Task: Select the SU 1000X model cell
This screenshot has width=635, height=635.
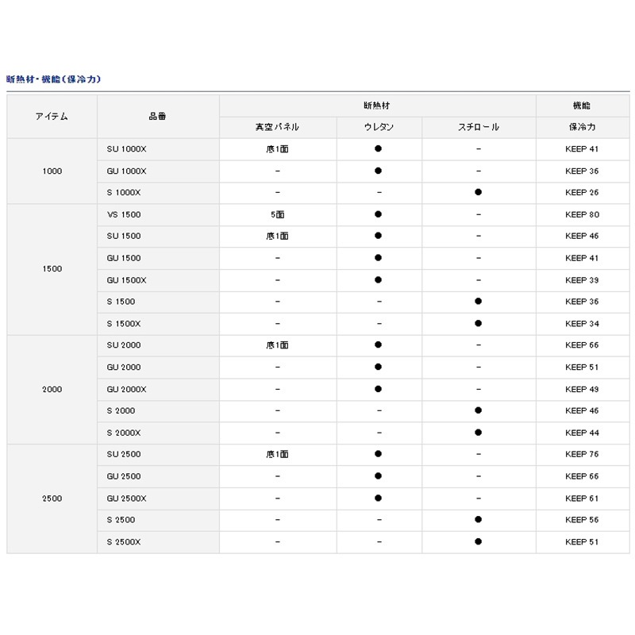Action: [x=126, y=149]
